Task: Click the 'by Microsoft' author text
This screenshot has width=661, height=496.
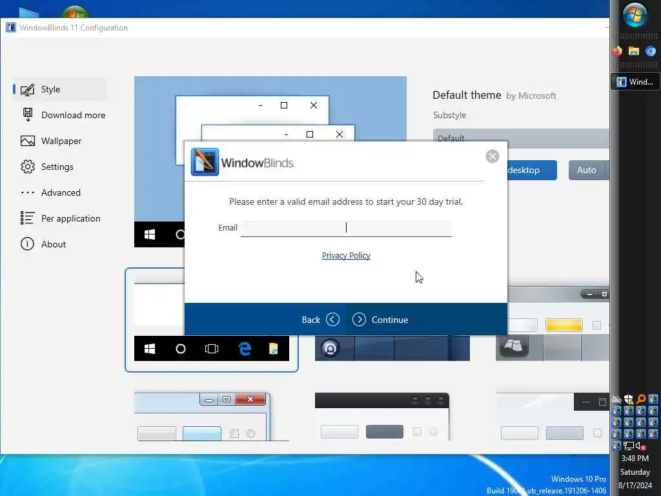Action: pos(531,96)
